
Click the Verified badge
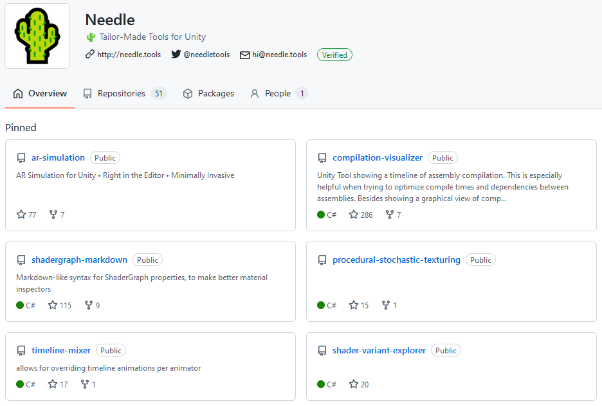[334, 55]
